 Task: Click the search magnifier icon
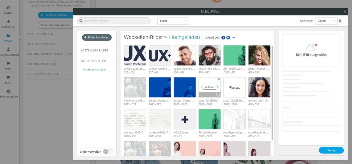(81, 21)
